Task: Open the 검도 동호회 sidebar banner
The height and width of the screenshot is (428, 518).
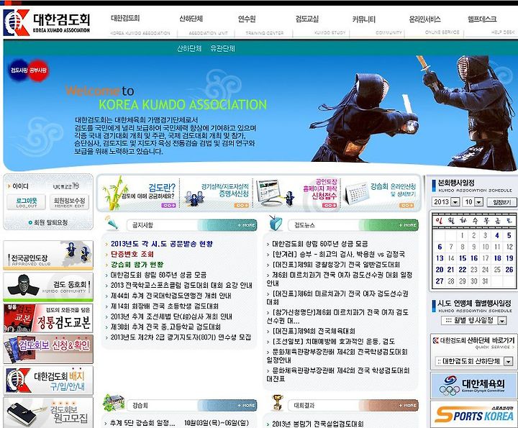Action: 48,287
